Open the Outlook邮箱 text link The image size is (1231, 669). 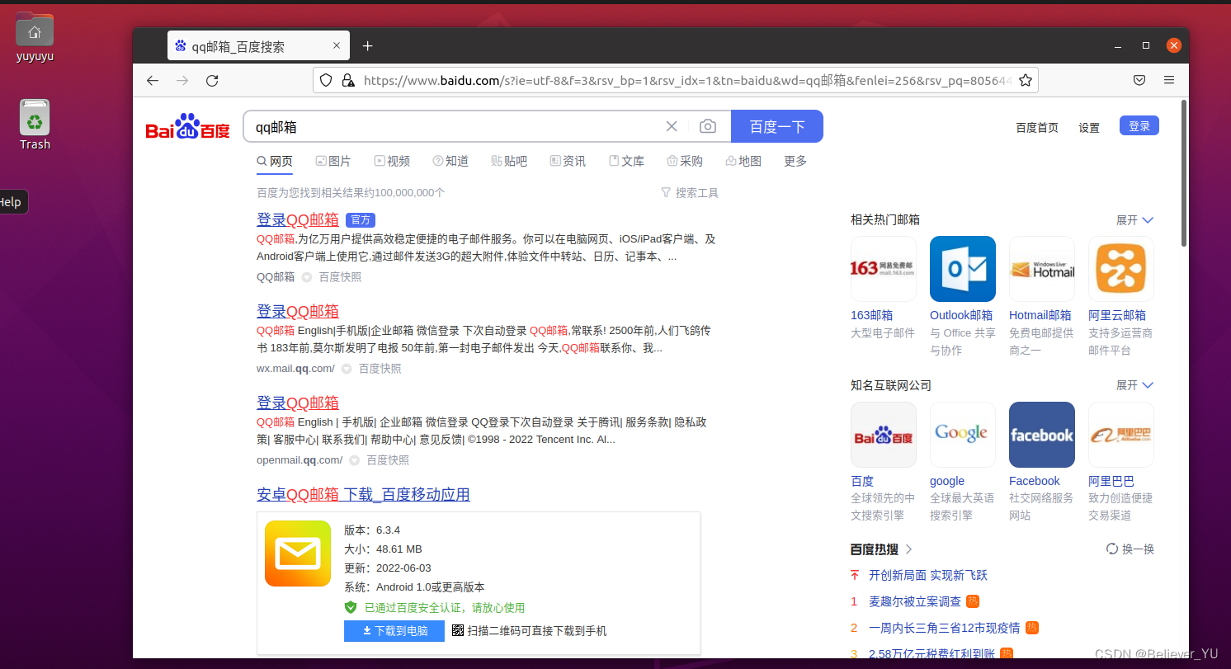(961, 315)
